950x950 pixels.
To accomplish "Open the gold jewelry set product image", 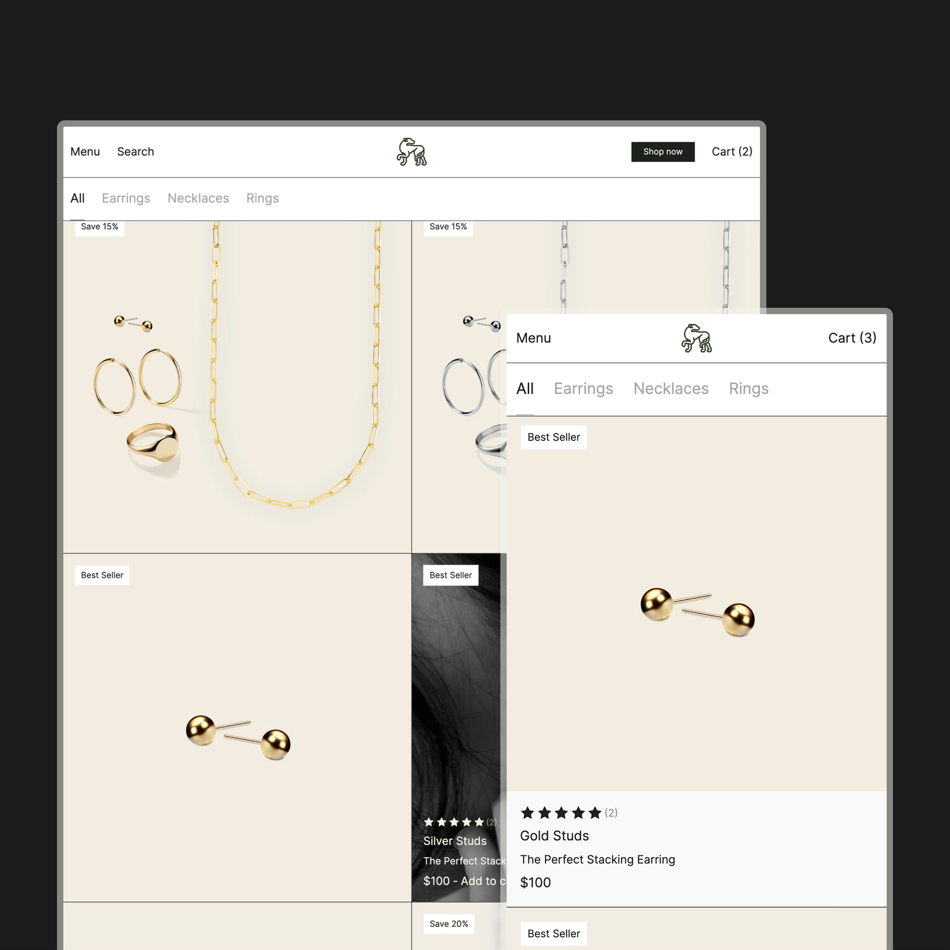I will pos(237,387).
